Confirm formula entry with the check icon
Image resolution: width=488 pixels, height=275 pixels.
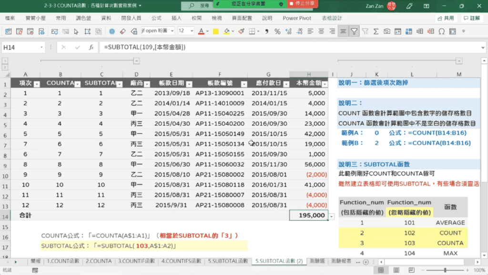(78, 47)
